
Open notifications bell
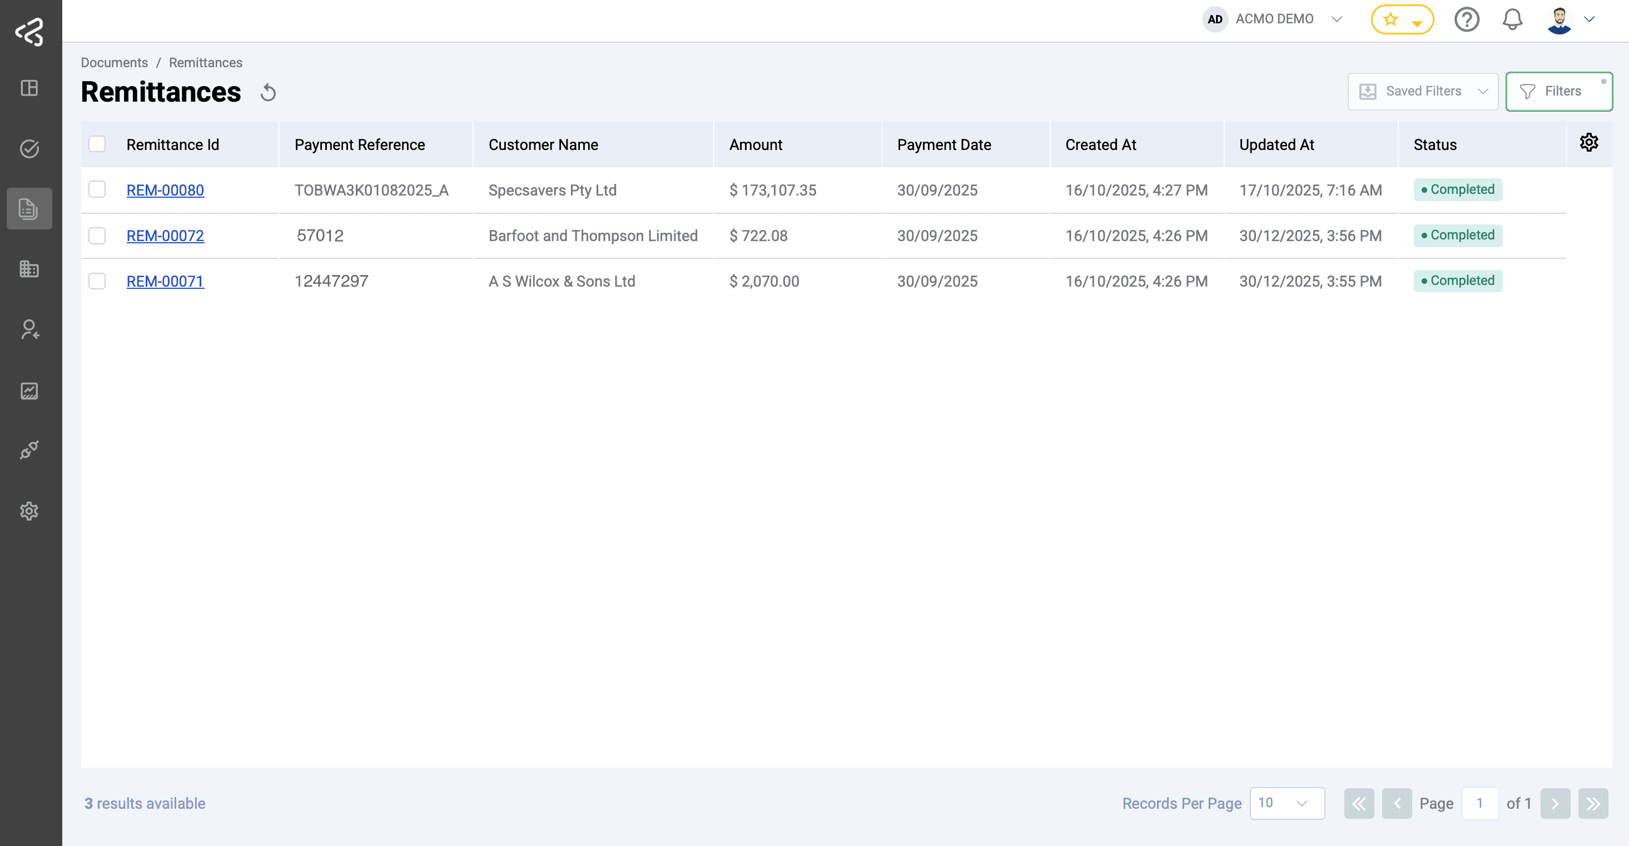1512,19
